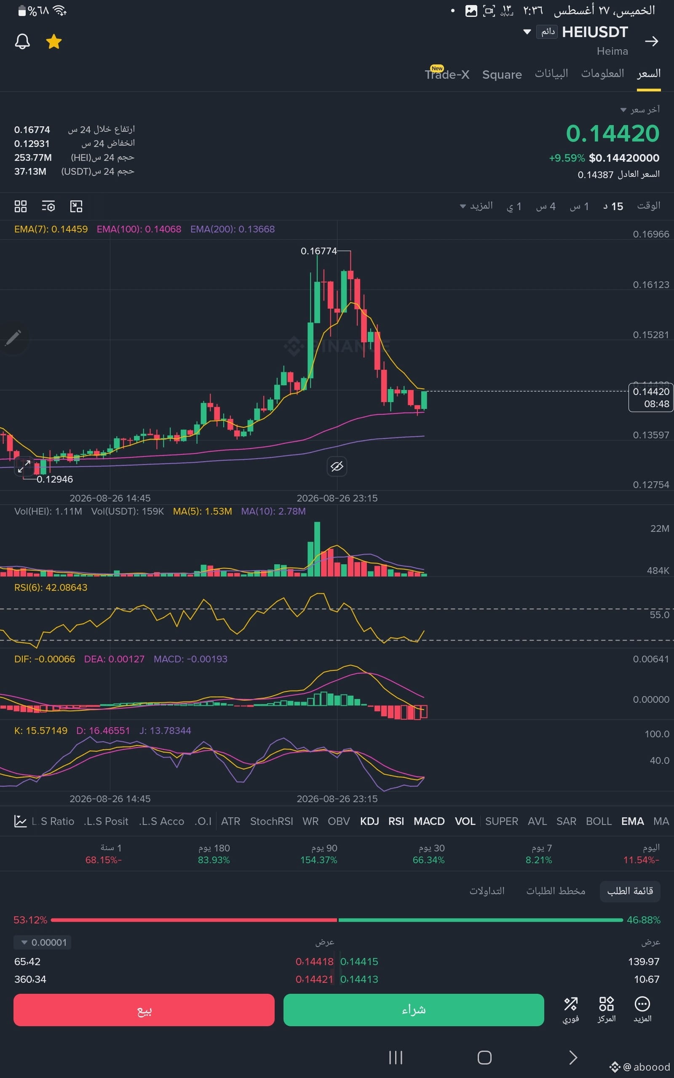This screenshot has width=674, height=1078.
Task: Disable the VOL indicator
Action: pos(465,821)
